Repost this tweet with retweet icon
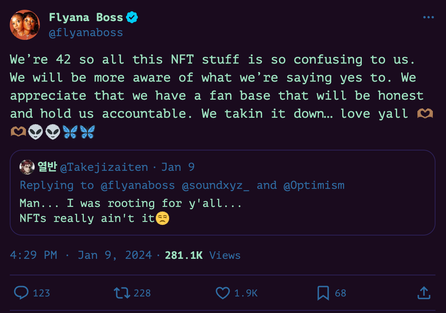446x313 pixels. 121,293
